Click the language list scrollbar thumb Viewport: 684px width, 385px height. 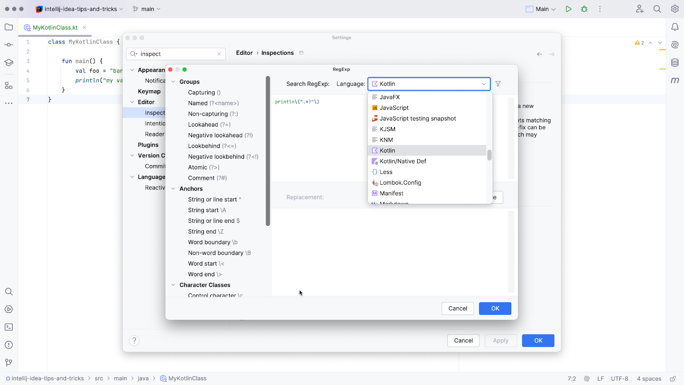pos(489,155)
